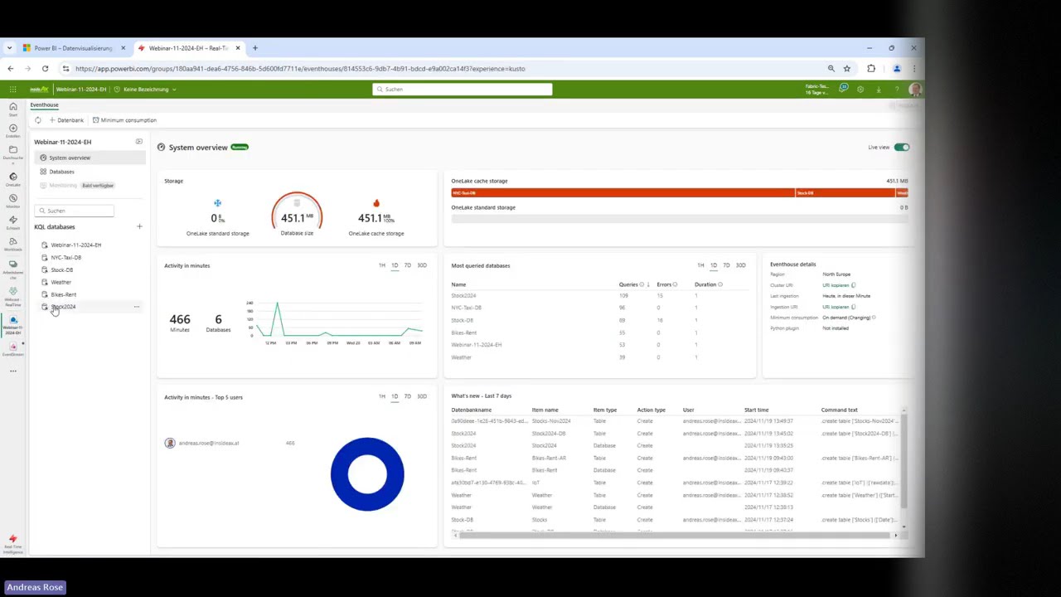Select 7D in Activity in minutes chart
This screenshot has width=1061, height=597.
[x=407, y=265]
